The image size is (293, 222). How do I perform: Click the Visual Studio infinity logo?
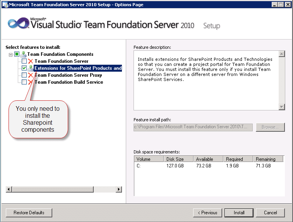(18, 24)
